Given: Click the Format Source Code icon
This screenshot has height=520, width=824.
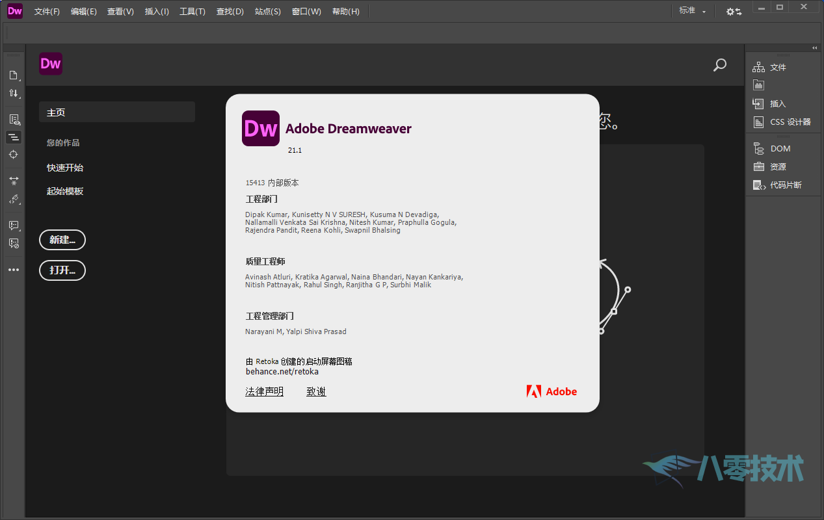Looking at the screenshot, I should 14,200.
